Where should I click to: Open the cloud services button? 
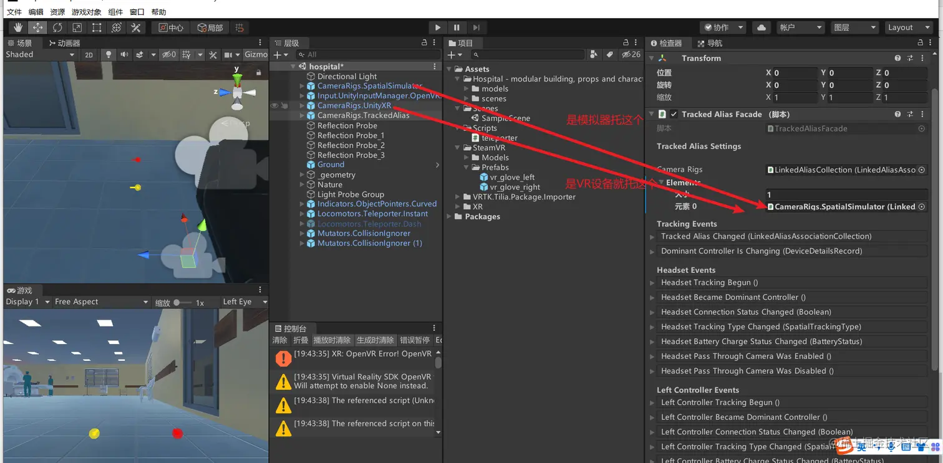click(762, 27)
